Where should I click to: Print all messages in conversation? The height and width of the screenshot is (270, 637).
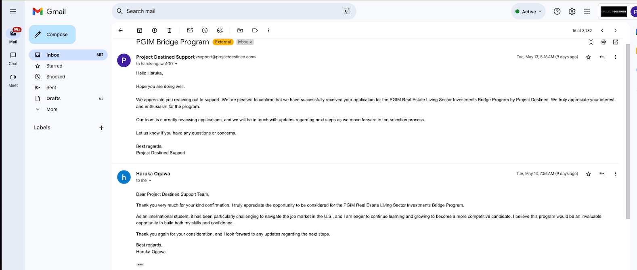603,42
